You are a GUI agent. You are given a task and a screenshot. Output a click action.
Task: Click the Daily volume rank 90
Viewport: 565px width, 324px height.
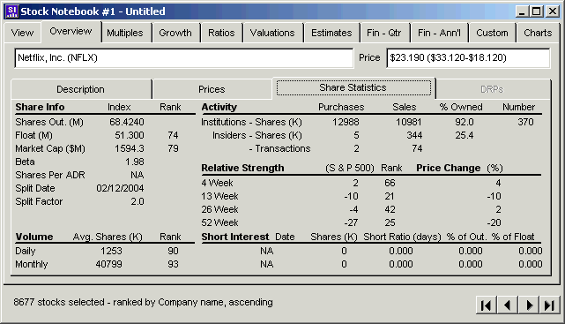coord(173,251)
